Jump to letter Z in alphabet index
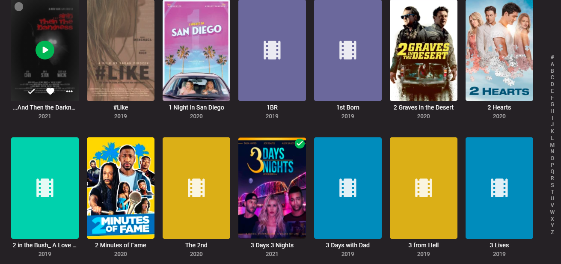Screen dimensions: 561x264 [552, 232]
